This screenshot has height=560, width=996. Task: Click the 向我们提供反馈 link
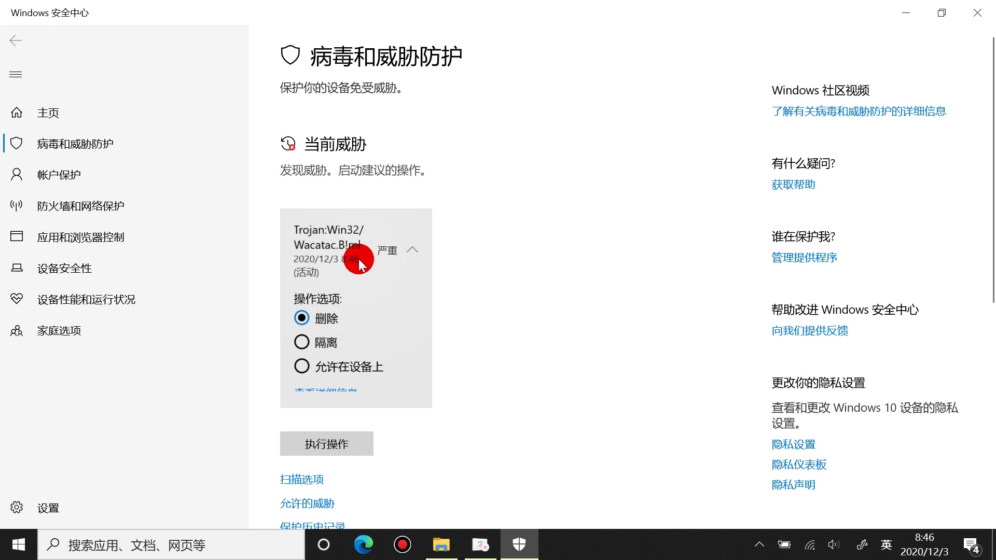[810, 330]
